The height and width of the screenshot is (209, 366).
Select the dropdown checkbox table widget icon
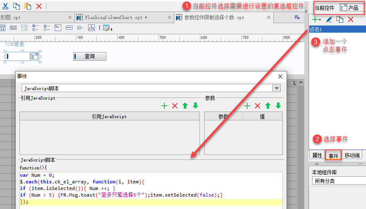tap(24, 28)
